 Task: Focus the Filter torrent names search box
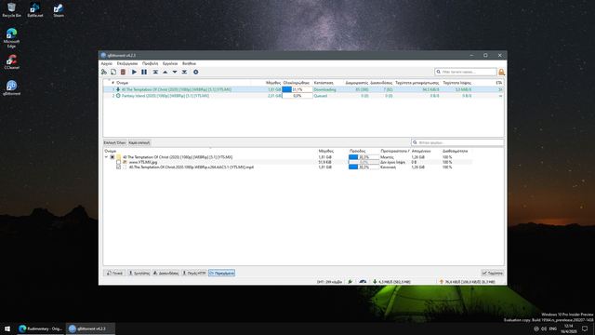(x=466, y=72)
